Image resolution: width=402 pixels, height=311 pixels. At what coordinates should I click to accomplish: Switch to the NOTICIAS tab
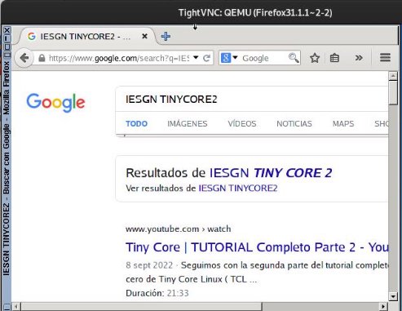click(x=294, y=124)
